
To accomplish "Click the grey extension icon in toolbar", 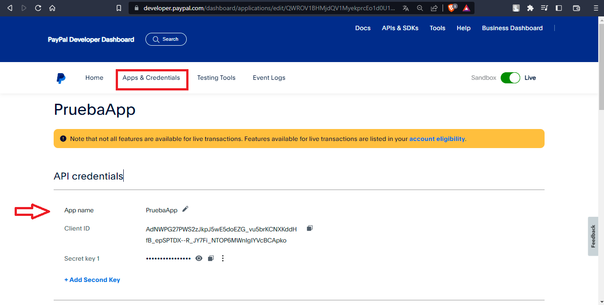I will pyautogui.click(x=516, y=8).
